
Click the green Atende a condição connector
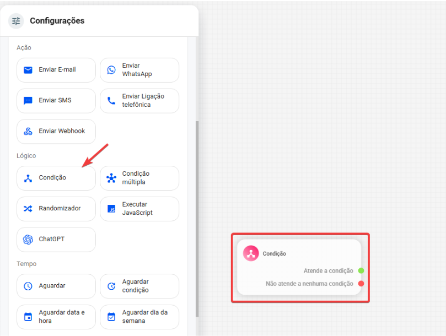(361, 270)
